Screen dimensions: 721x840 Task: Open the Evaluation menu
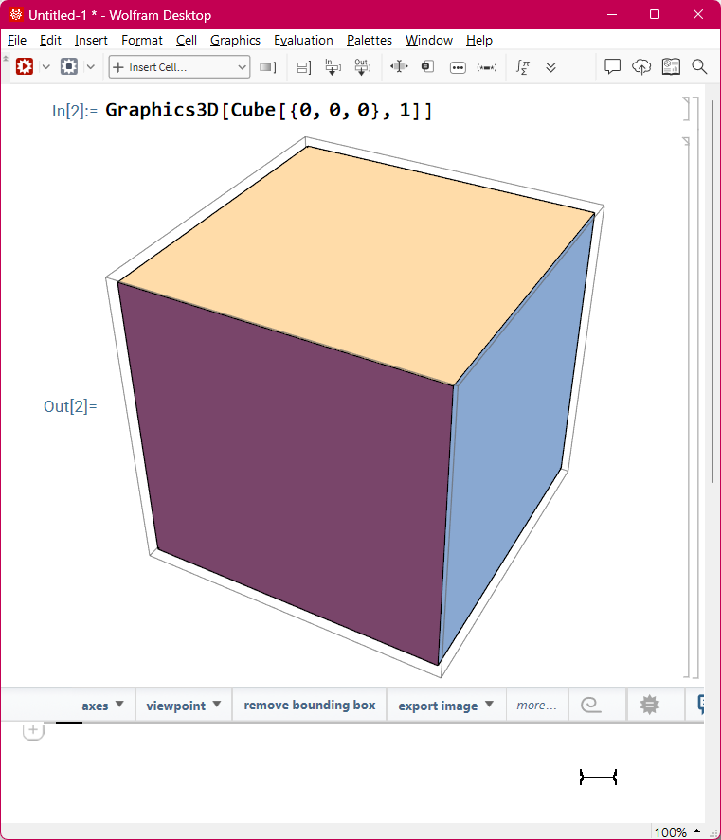pyautogui.click(x=303, y=40)
